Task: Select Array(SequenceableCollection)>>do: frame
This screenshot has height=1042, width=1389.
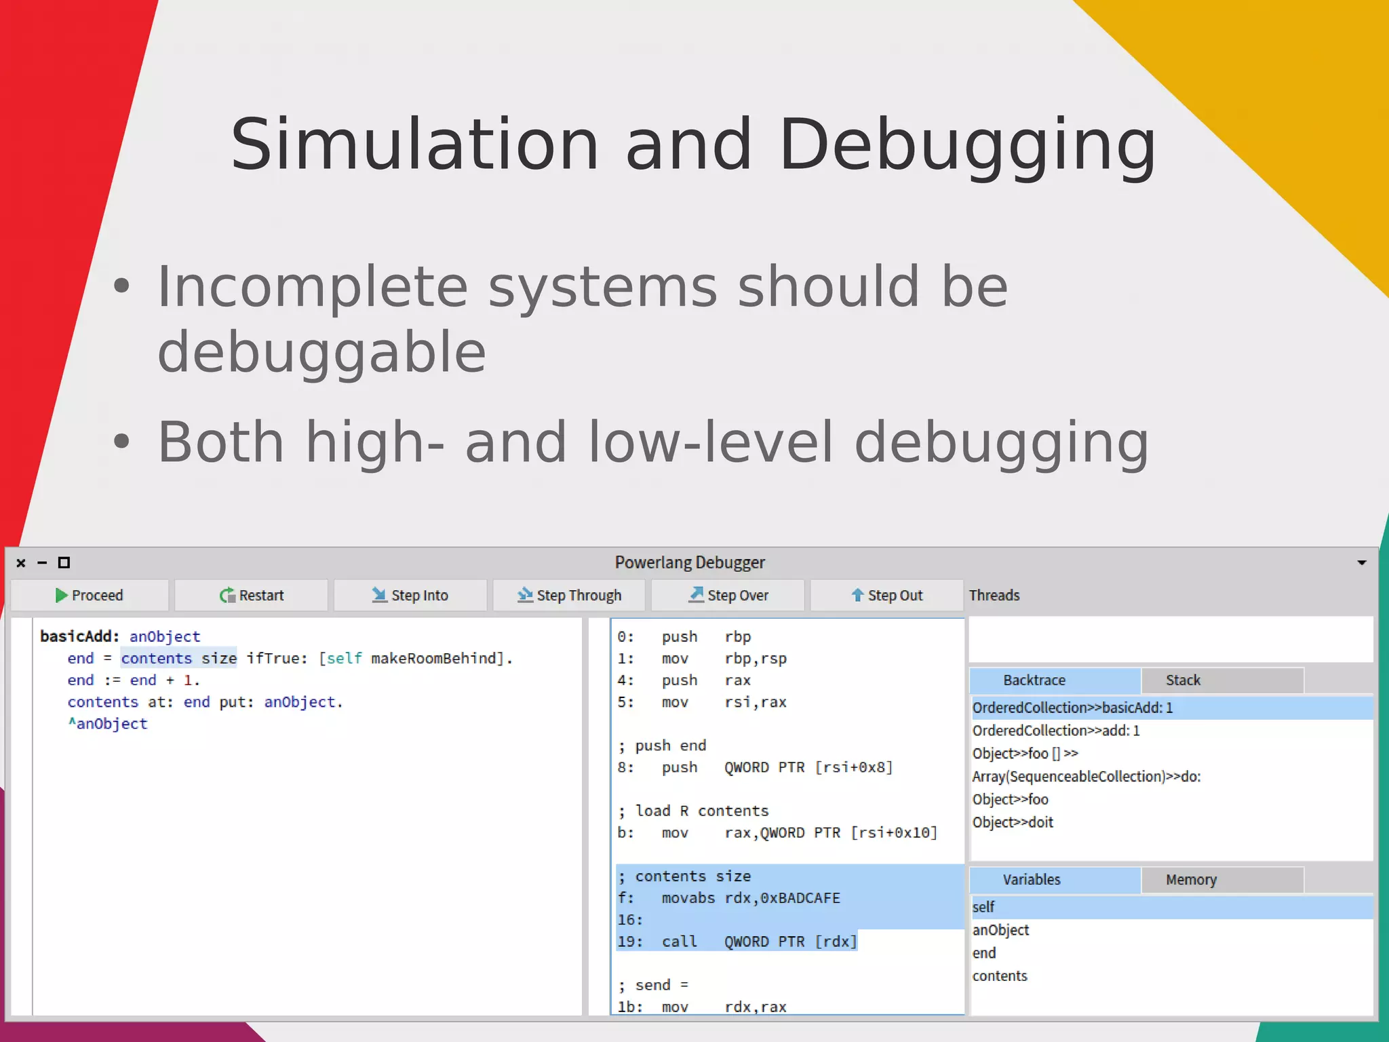Action: [1172, 777]
